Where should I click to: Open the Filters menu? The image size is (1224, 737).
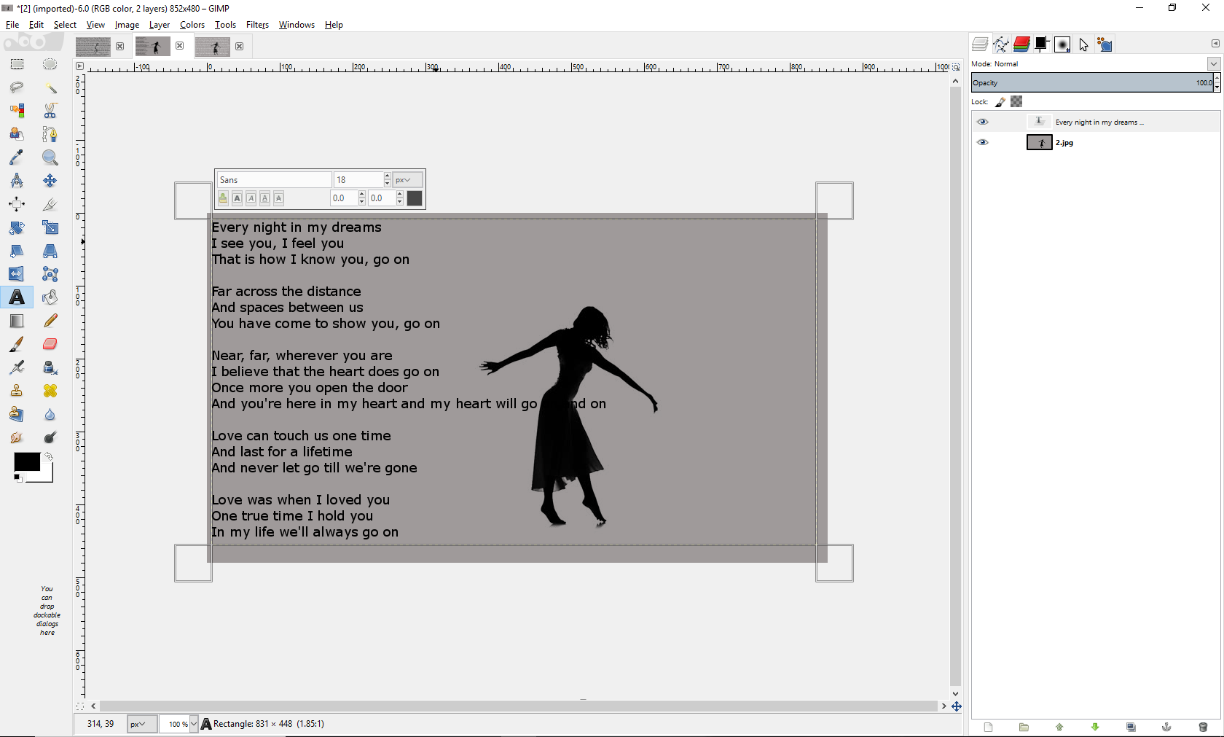click(257, 25)
